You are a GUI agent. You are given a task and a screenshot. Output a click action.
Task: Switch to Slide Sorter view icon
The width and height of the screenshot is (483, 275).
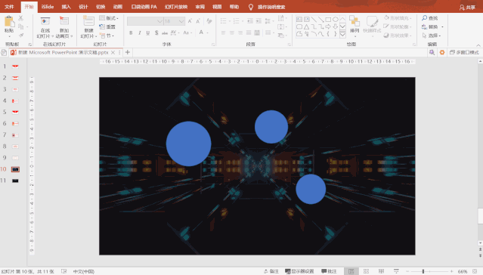coord(367,271)
